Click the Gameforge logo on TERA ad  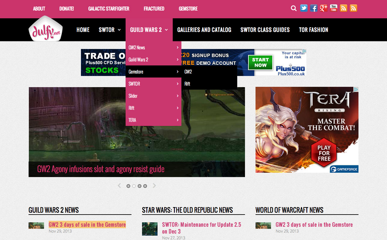(x=344, y=169)
